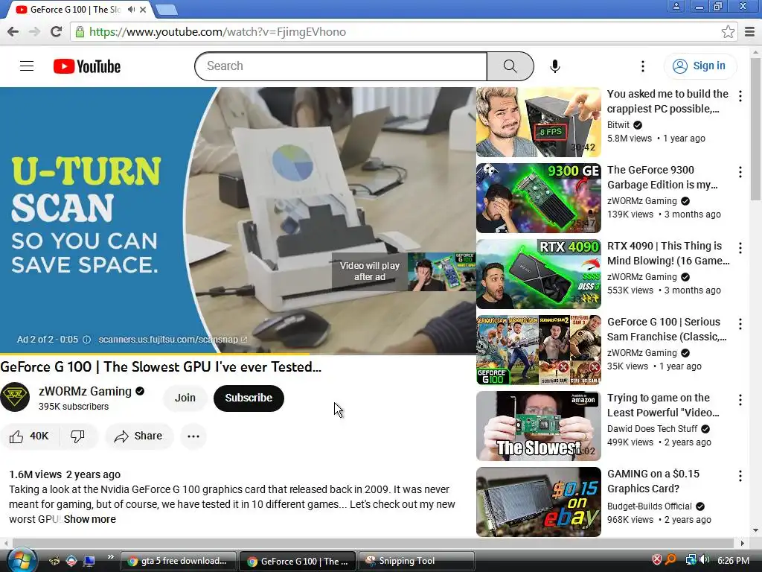762x572 pixels.
Task: Open Chrome menu hamburger icon
Action: coord(750,32)
